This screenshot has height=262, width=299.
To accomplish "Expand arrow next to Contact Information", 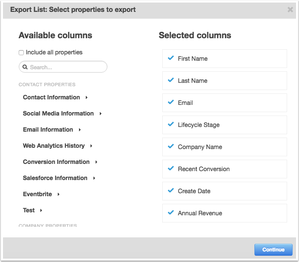I will pyautogui.click(x=87, y=97).
